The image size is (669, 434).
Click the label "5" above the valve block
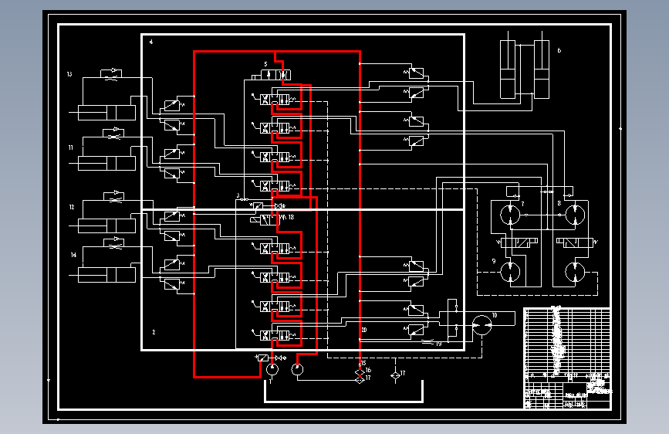coord(265,65)
